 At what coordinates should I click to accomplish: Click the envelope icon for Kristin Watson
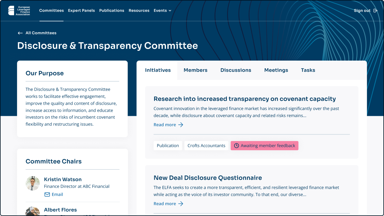[x=47, y=194]
